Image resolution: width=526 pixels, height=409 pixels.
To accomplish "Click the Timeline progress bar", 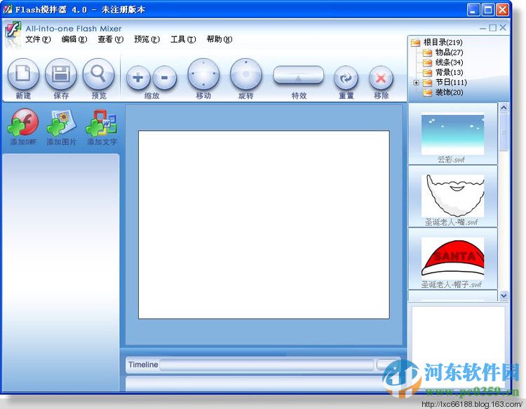I will click(x=267, y=365).
